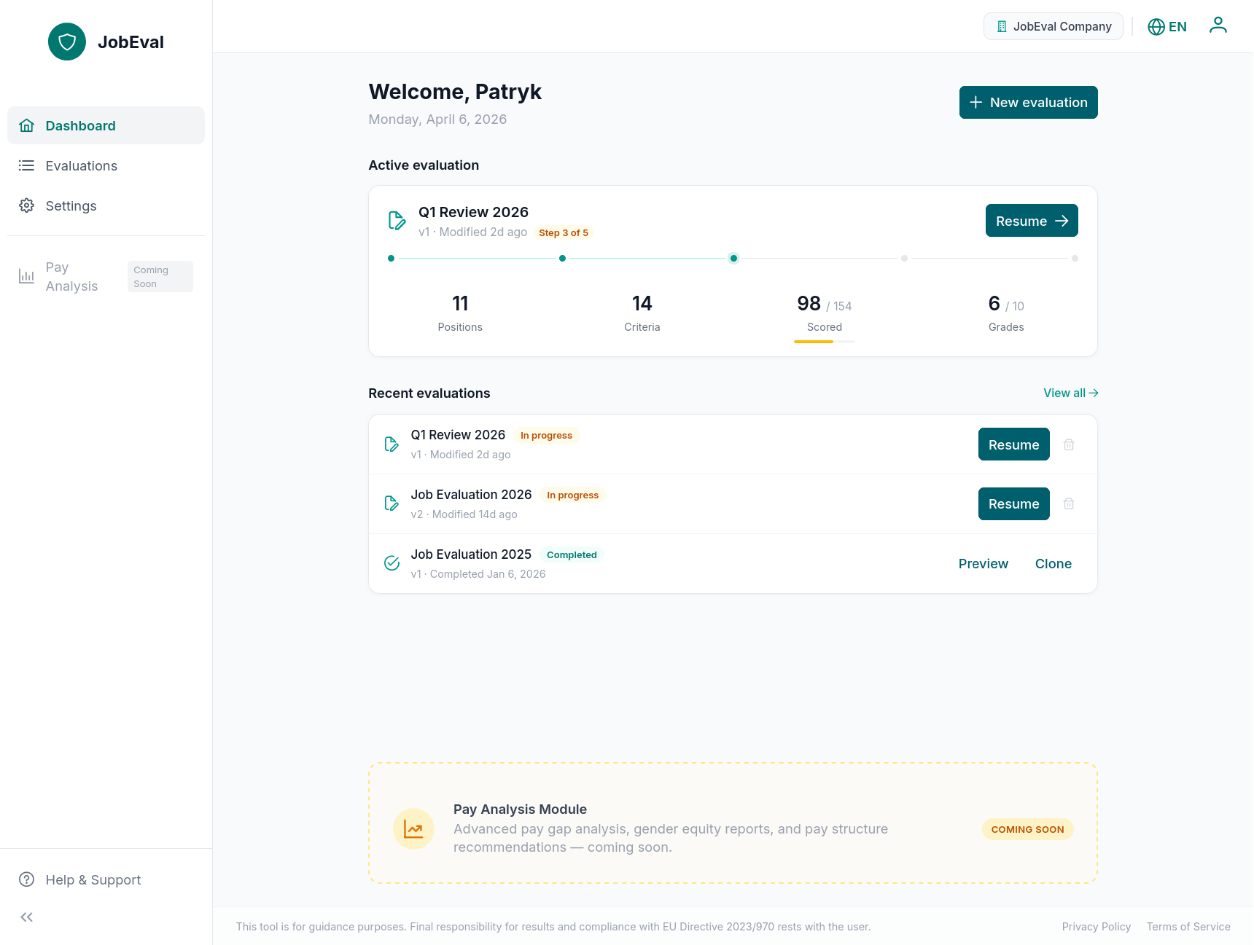Click the 14 Criteria stat
The image size is (1254, 945).
click(x=642, y=313)
